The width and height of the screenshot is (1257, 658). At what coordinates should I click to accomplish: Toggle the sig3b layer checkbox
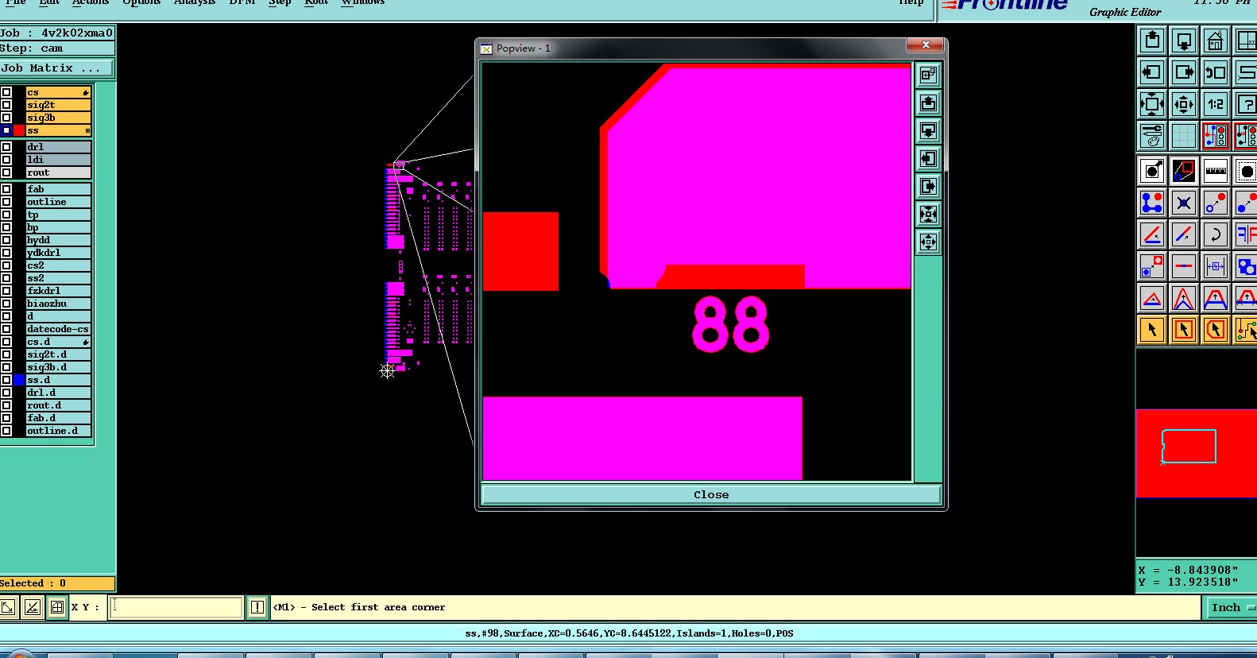click(x=6, y=118)
